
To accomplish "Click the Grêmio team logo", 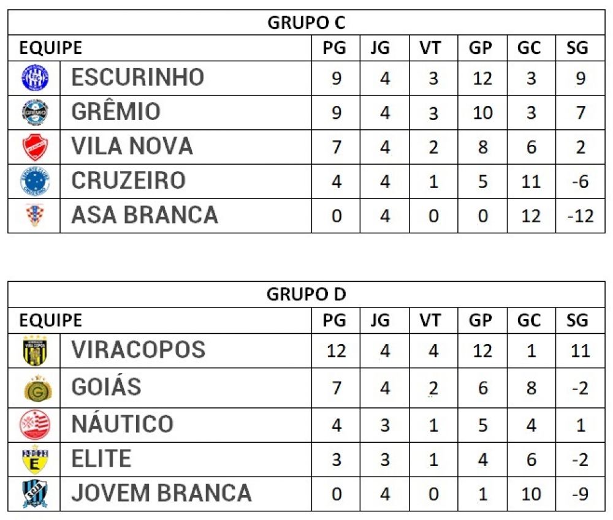I will click(x=34, y=112).
